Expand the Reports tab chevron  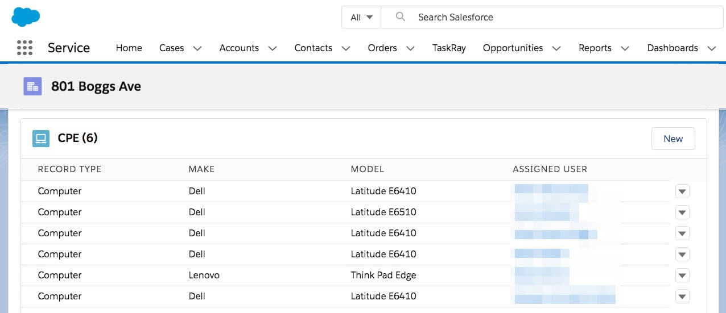[x=625, y=48]
